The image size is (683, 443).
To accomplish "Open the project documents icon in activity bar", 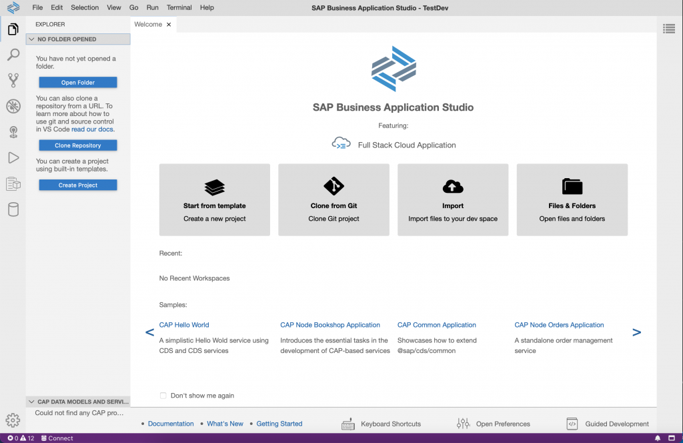I will tap(13, 184).
